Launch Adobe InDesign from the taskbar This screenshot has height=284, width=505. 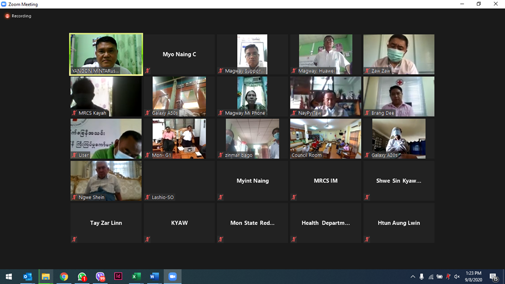point(118,277)
